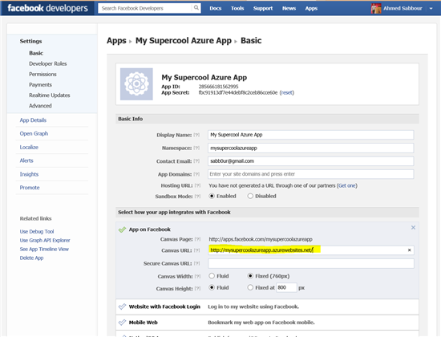Click Apps in the breadcrumb
Image resolution: width=441 pixels, height=337 pixels.
(x=116, y=41)
